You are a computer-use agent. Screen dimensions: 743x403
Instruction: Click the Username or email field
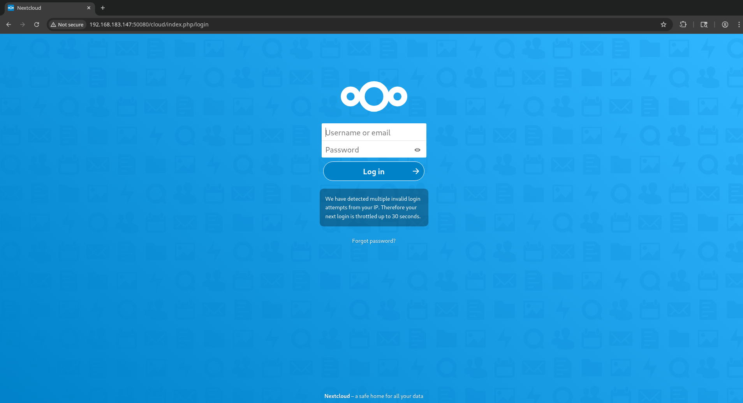click(x=374, y=132)
